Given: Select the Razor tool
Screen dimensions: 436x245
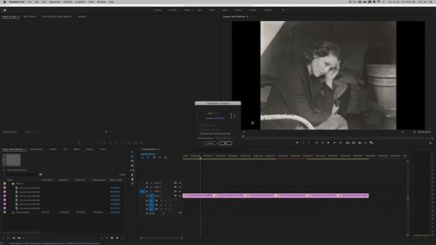Looking at the screenshot, I should 132,165.
